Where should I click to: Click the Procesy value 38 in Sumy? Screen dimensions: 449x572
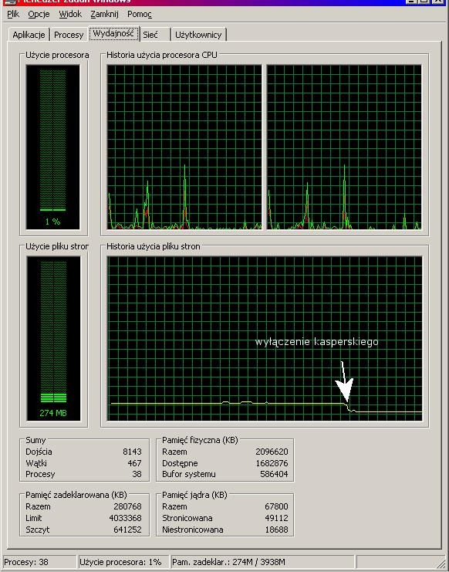pyautogui.click(x=137, y=474)
